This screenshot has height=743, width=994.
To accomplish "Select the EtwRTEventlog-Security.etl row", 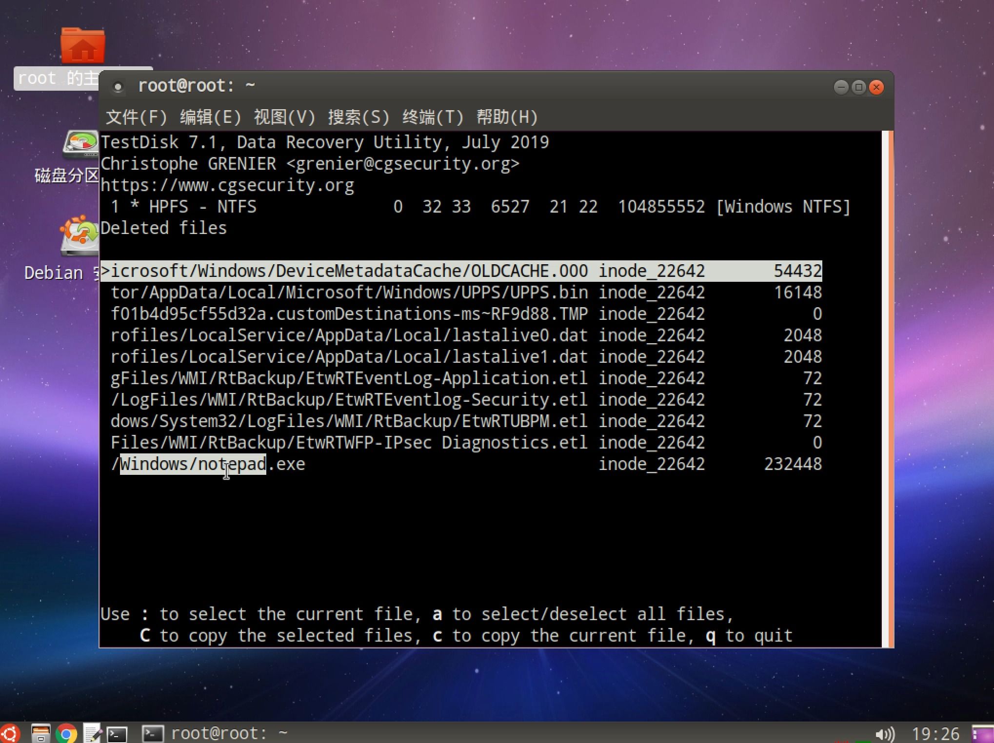I will coord(461,400).
